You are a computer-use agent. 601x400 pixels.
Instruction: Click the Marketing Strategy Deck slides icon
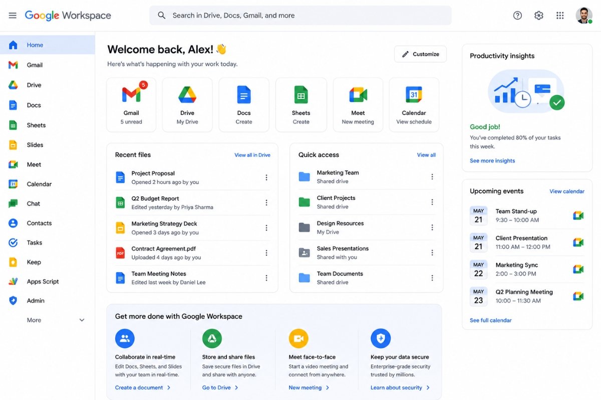120,228
